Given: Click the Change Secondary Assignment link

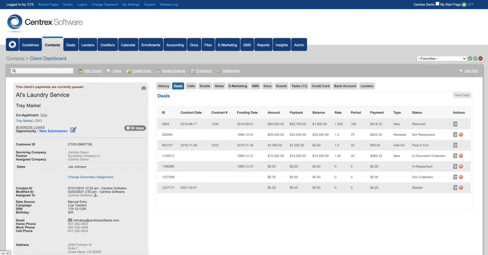Looking at the screenshot, I should 90,177.
